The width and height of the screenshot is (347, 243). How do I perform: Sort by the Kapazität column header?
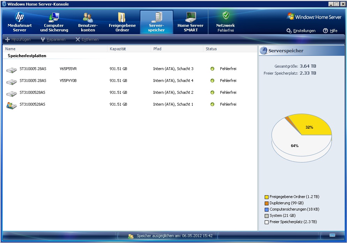click(x=129, y=49)
